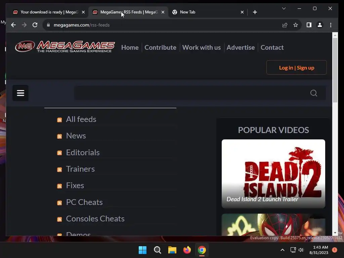Click RSS icon beside Trainers
This screenshot has width=344, height=258.
(x=59, y=170)
